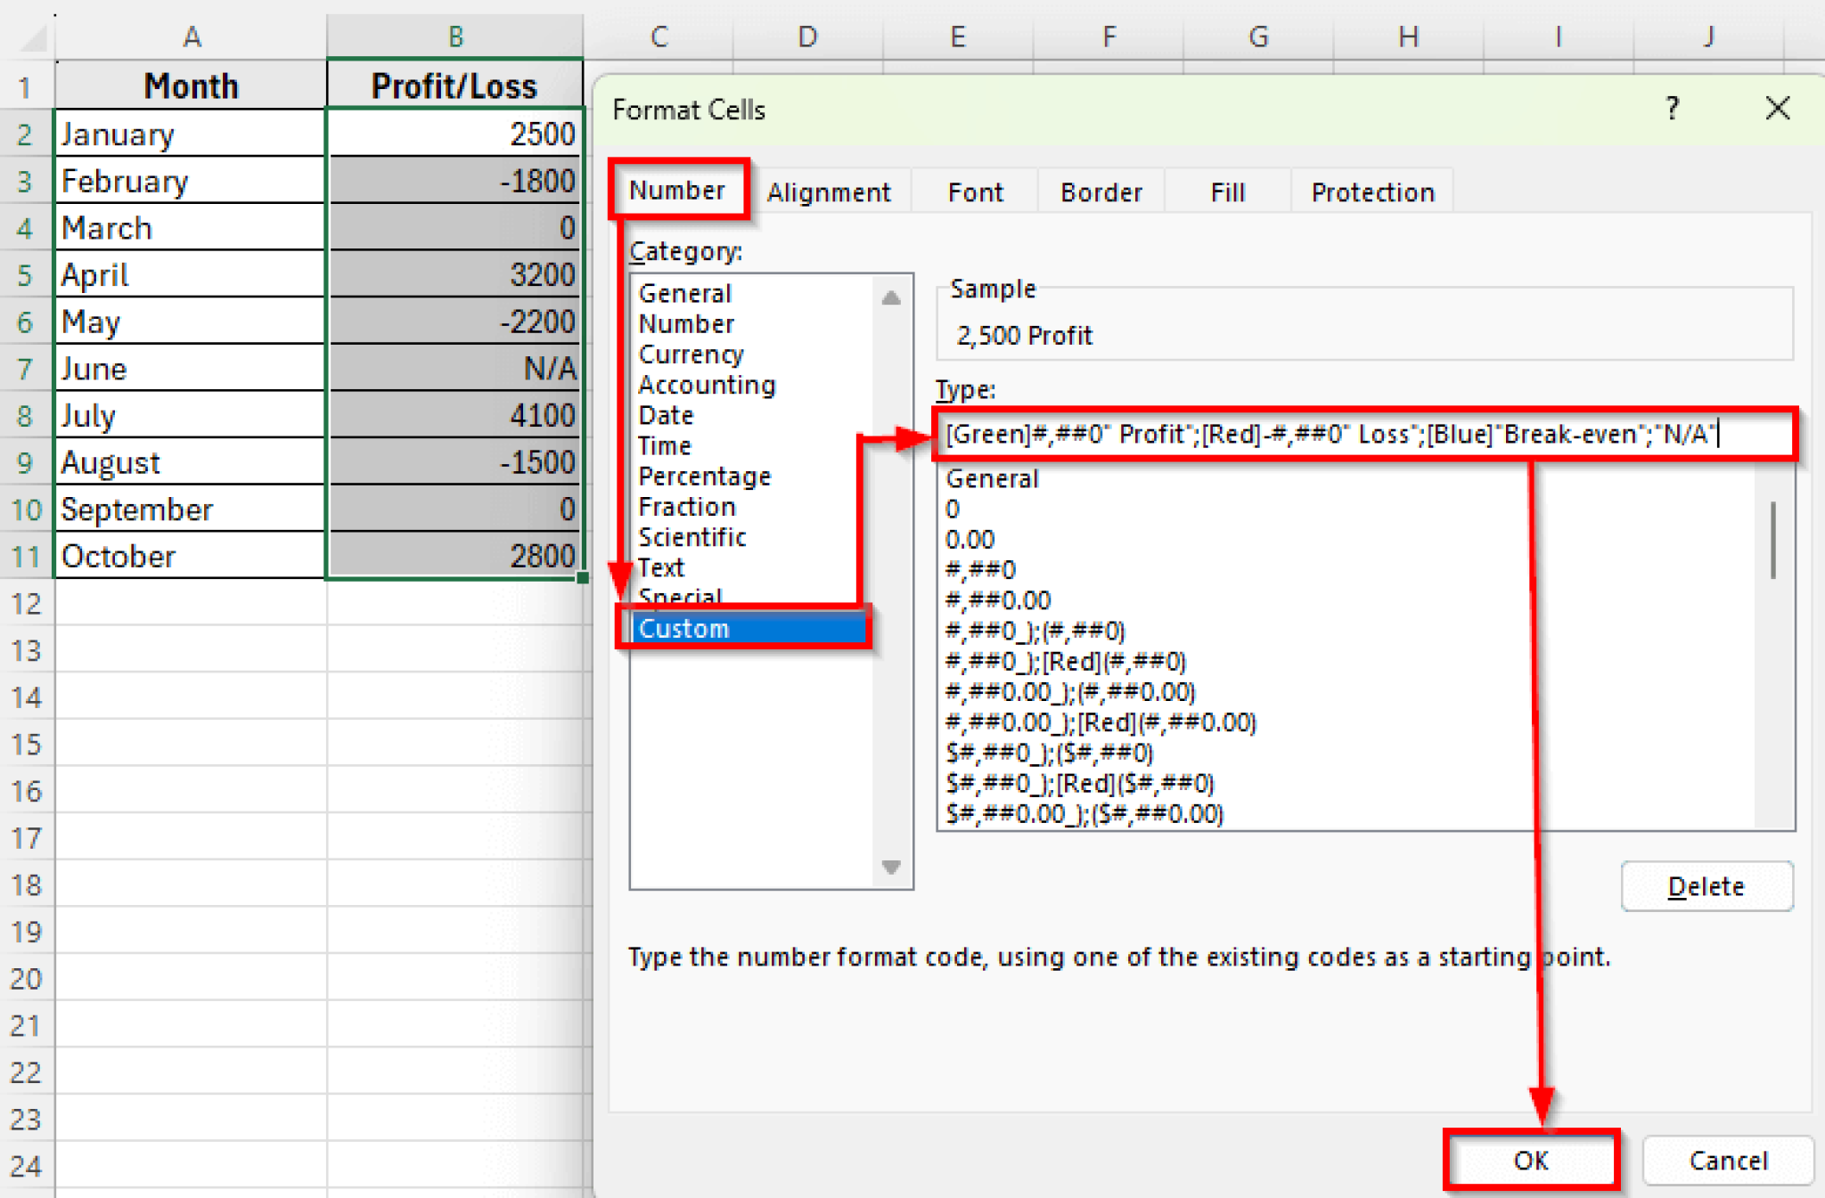Open the Fill tab

[1227, 191]
